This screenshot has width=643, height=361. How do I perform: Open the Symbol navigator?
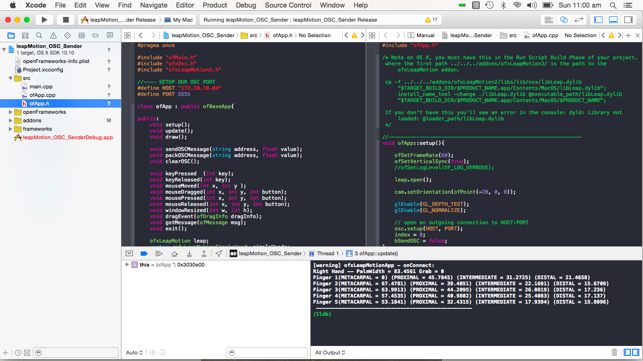point(25,35)
